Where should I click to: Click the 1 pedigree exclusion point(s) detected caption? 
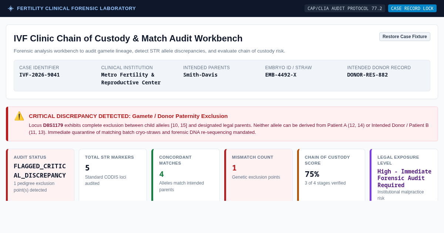(x=34, y=186)
